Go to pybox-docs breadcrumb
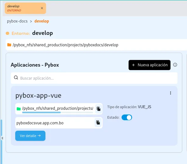This screenshot has width=187, height=164. (17, 21)
